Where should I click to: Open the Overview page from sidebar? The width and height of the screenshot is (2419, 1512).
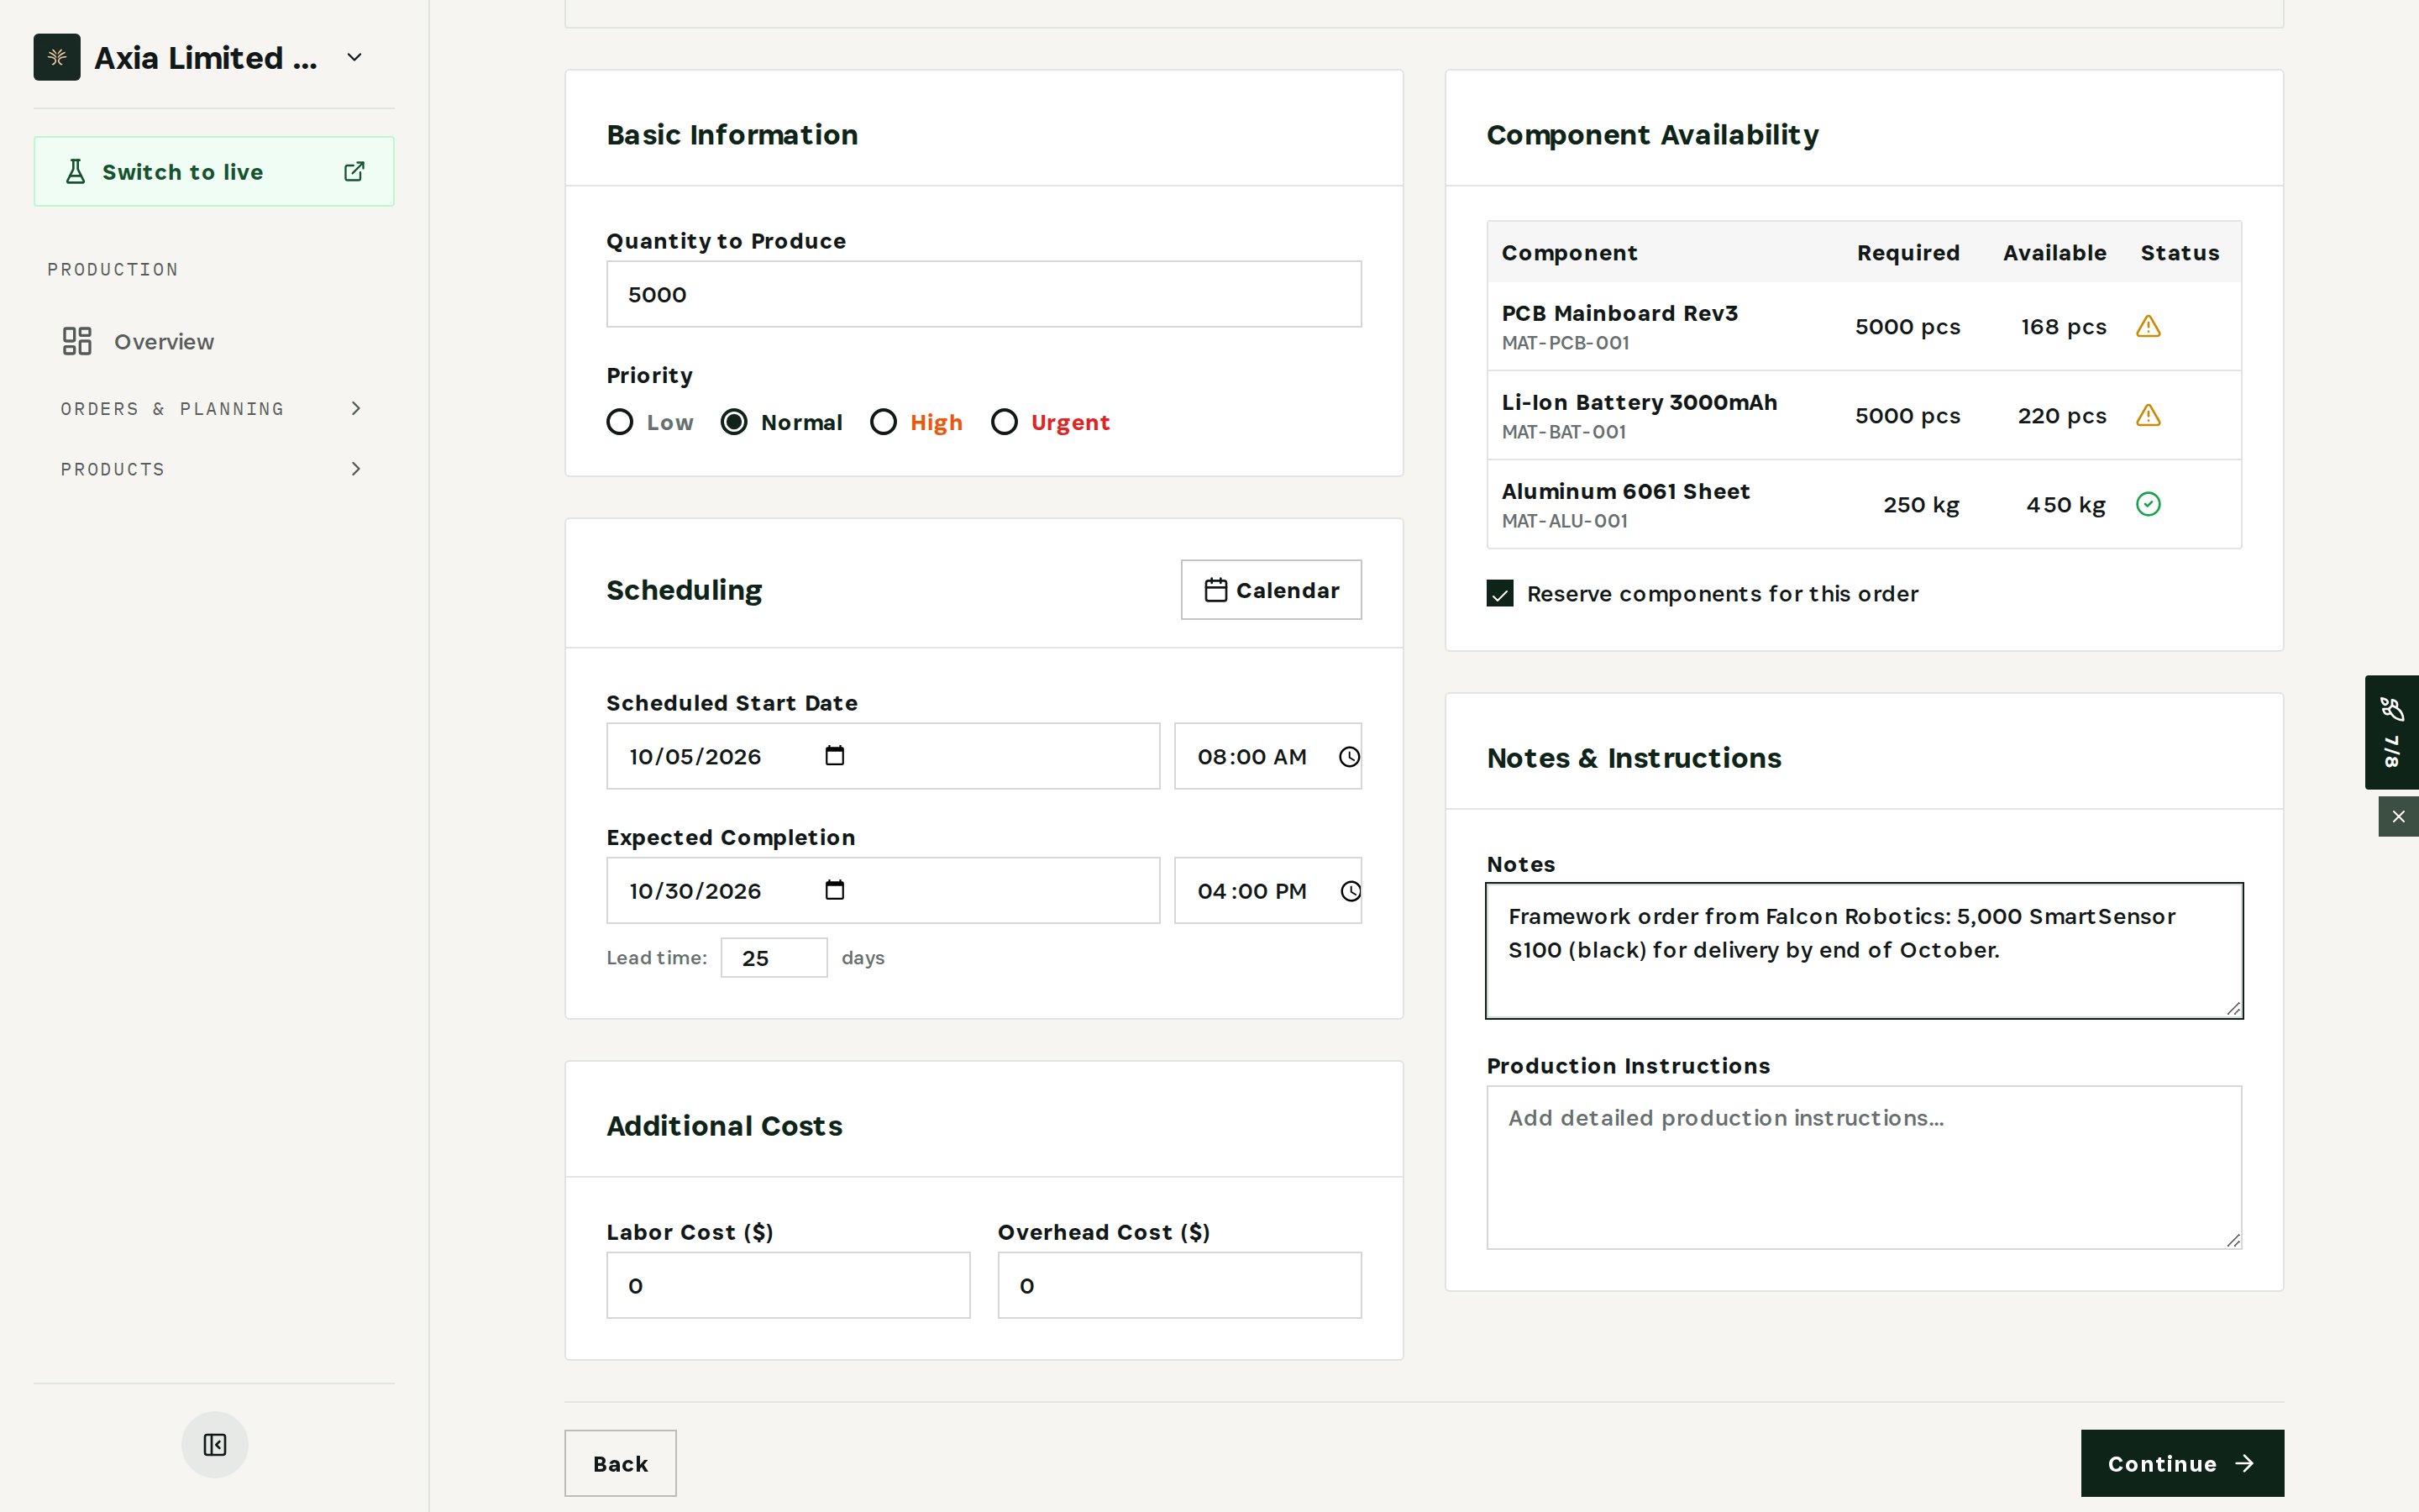pos(214,341)
